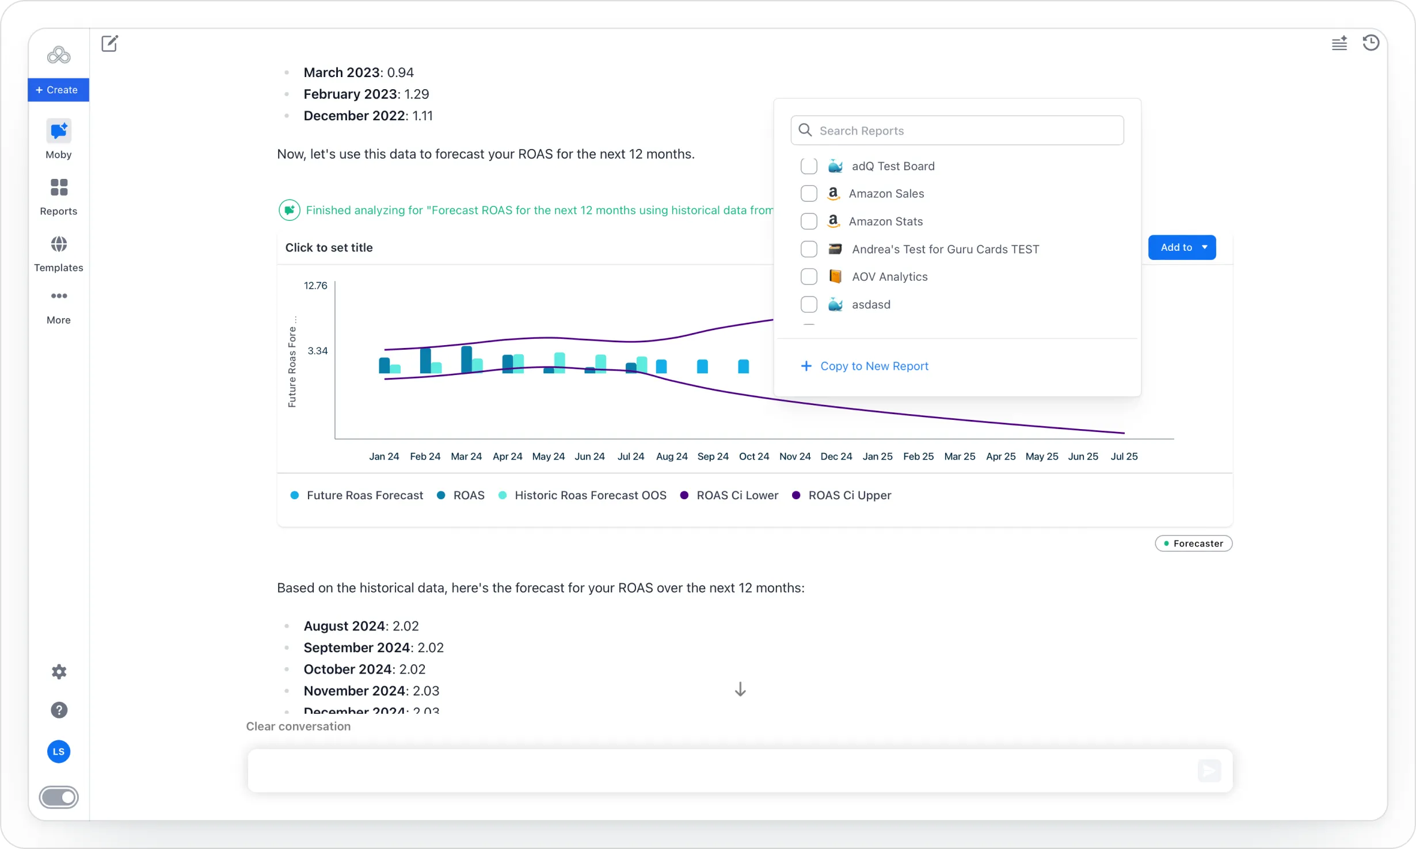Open Templates in sidebar
1416x849 pixels.
pos(59,253)
